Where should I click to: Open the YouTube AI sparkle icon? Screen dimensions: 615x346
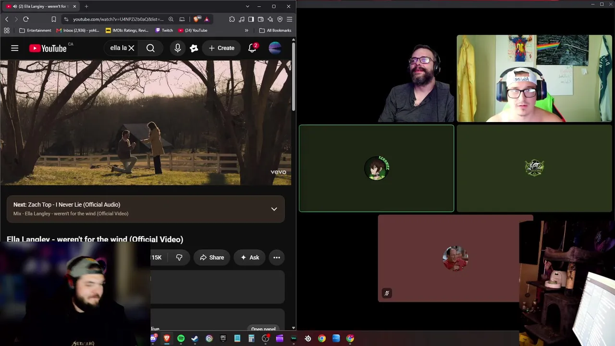[x=194, y=48]
